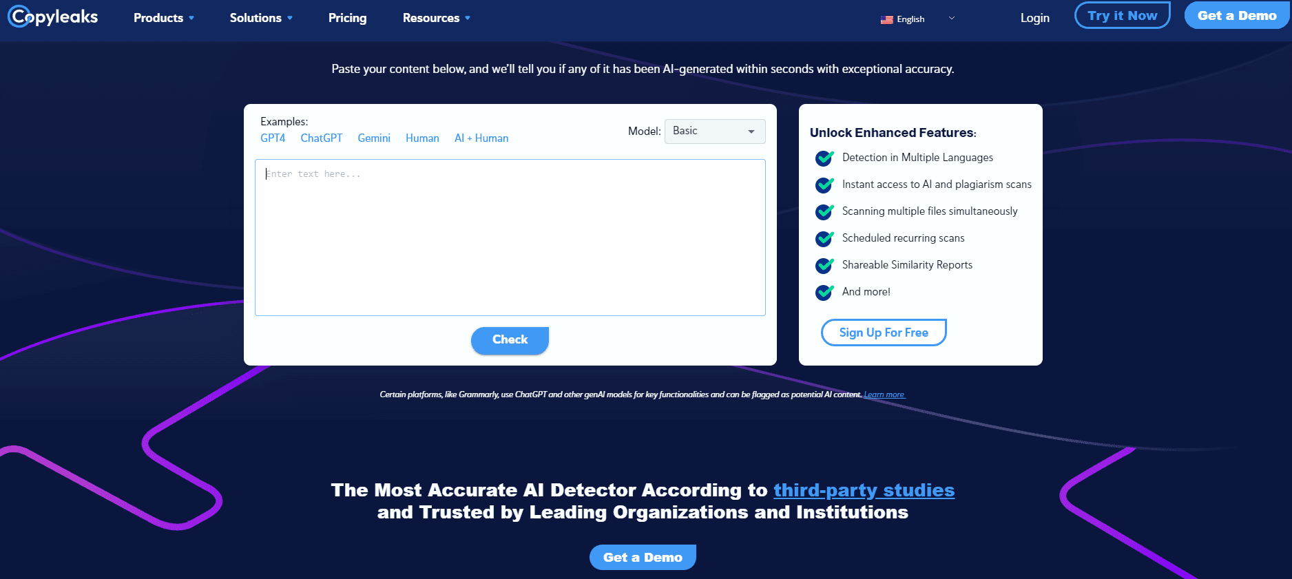Click the US flag language icon
This screenshot has height=579, width=1292.
(x=886, y=20)
